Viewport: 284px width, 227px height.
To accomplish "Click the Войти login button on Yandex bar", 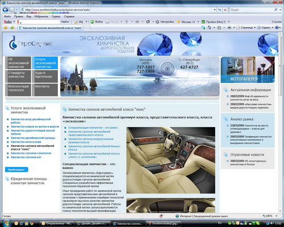I will tap(97, 22).
